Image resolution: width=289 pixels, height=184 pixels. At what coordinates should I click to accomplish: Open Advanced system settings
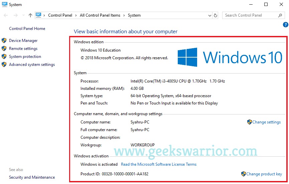pyautogui.click(x=32, y=65)
